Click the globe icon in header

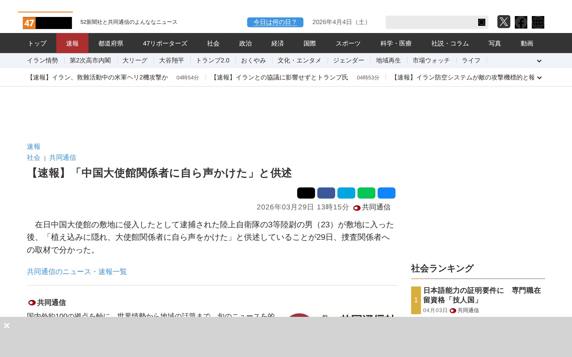point(538,22)
